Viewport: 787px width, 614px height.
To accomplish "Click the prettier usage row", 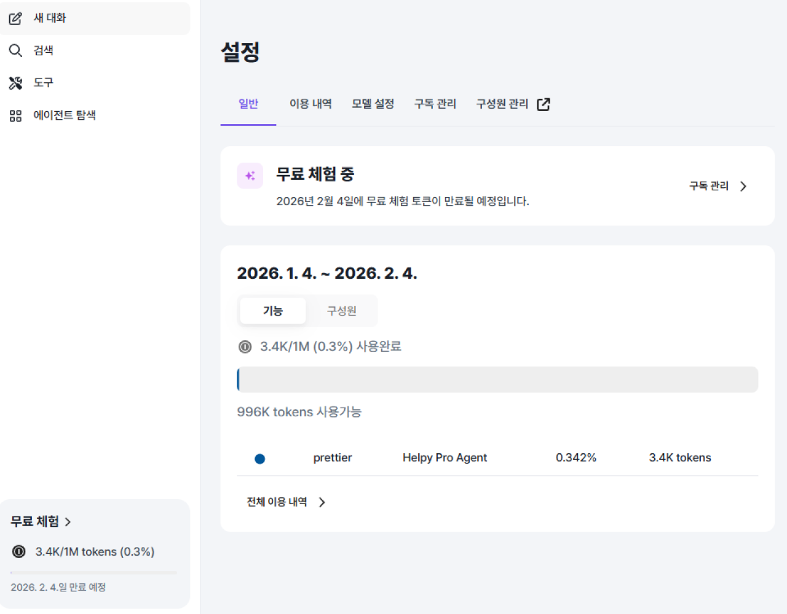I will pos(497,458).
